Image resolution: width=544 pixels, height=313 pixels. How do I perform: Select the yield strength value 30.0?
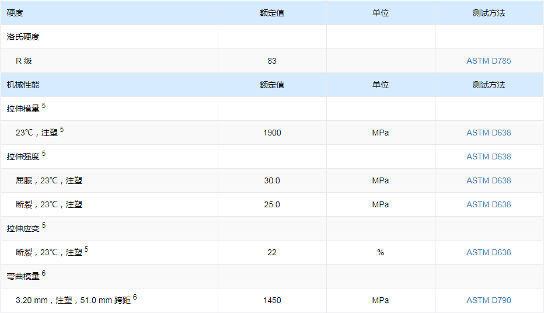click(272, 180)
